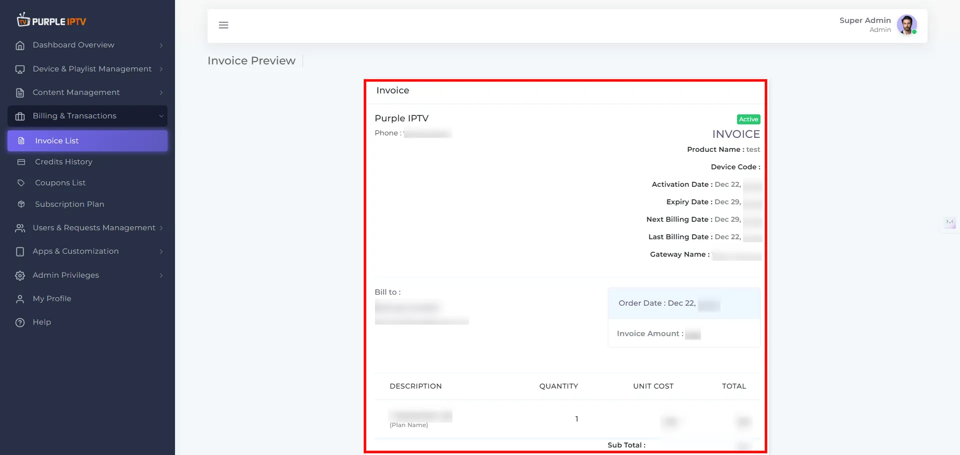Collapse the Billing & Transactions chevron

161,116
